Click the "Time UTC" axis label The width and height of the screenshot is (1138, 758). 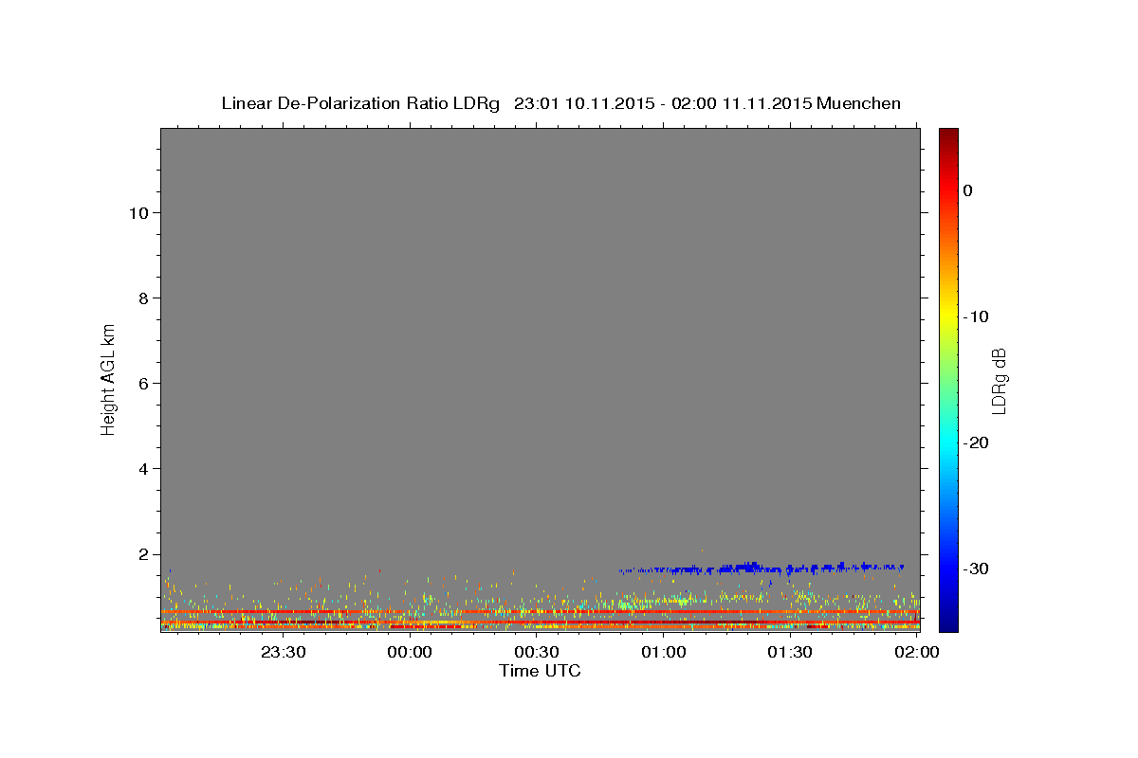[540, 671]
